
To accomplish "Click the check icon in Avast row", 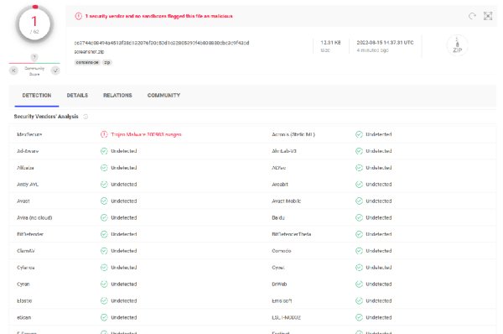I will (104, 201).
